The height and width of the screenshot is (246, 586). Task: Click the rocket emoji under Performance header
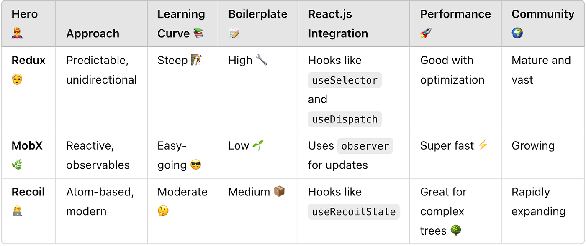coord(426,33)
